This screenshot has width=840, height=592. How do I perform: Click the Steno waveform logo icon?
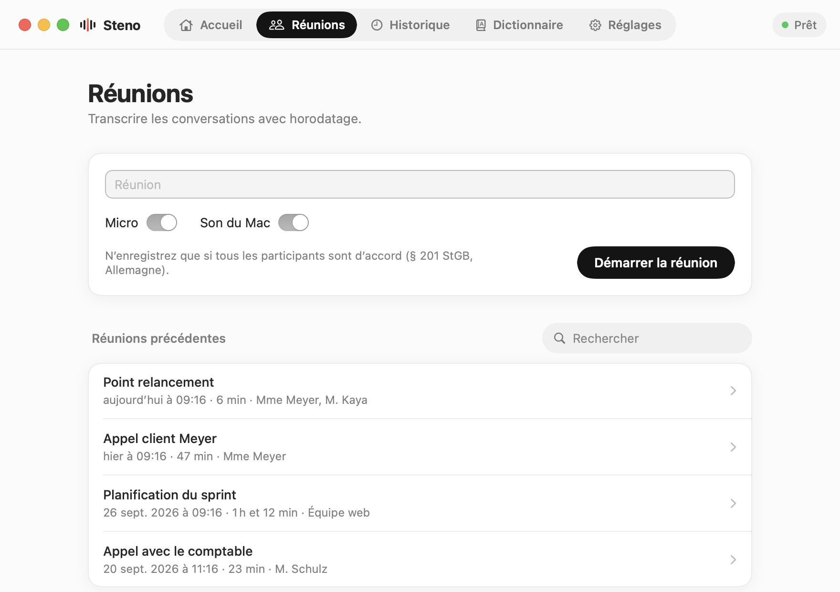(88, 25)
